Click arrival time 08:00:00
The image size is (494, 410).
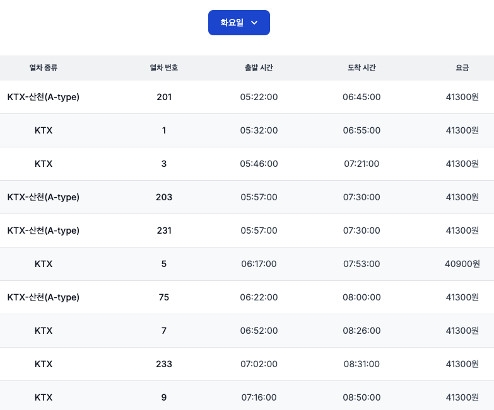click(x=362, y=297)
